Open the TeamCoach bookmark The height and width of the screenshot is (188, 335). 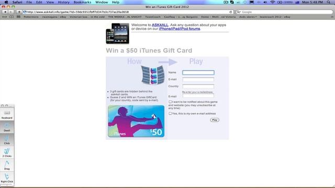pos(153,17)
